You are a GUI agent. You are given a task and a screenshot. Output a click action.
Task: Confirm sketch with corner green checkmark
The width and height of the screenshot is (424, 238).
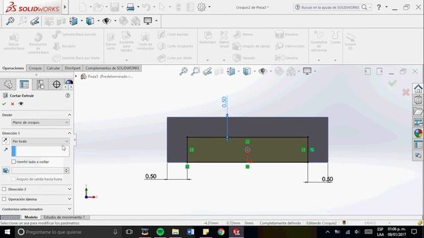[392, 83]
